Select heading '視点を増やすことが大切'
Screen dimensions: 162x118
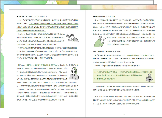(x=104, y=16)
